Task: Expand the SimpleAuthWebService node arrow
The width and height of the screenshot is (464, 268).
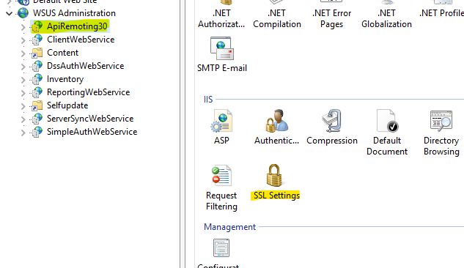Action: click(23, 133)
